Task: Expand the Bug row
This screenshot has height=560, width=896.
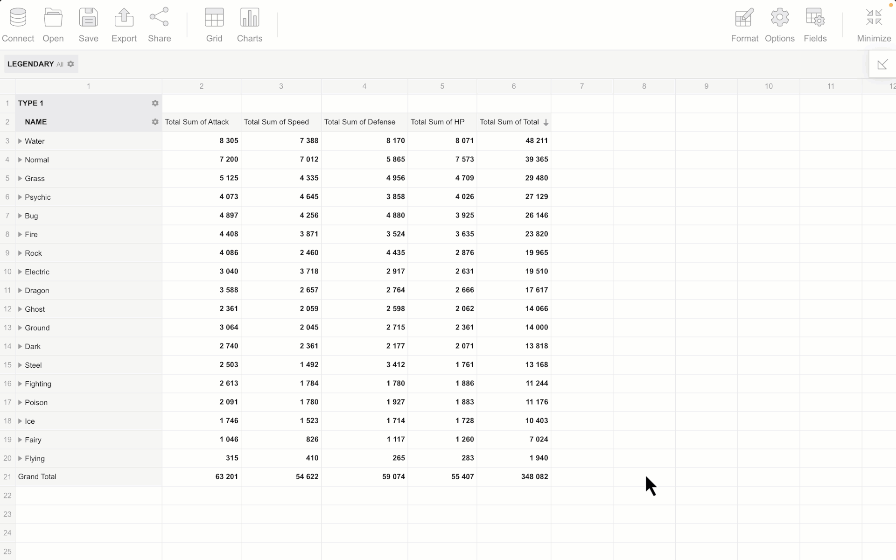Action: tap(20, 216)
